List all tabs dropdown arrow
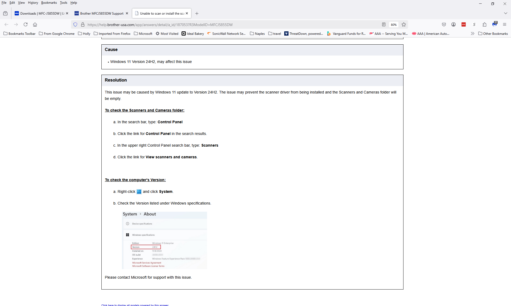511x306 pixels. point(505,13)
